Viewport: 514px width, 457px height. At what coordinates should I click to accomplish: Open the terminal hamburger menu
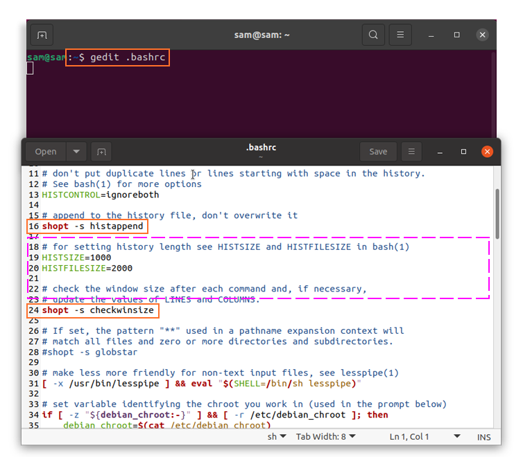point(400,35)
